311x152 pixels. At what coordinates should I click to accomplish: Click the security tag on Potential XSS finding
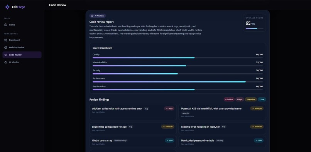click(x=186, y=113)
